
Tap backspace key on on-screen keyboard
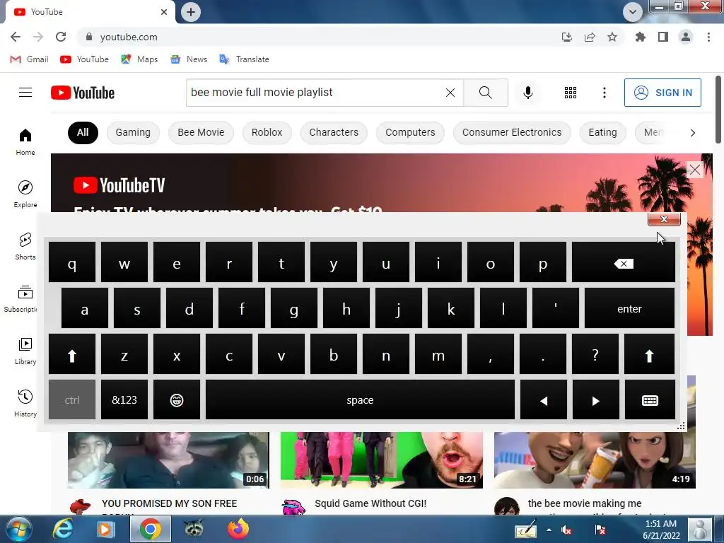[624, 262]
